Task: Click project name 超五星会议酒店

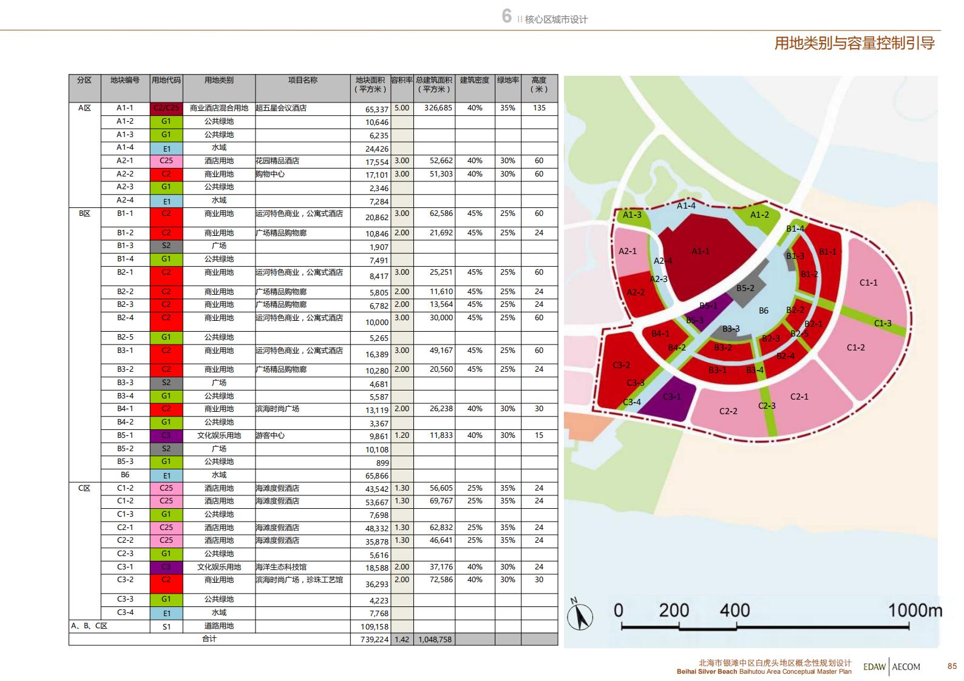Action: (x=281, y=108)
